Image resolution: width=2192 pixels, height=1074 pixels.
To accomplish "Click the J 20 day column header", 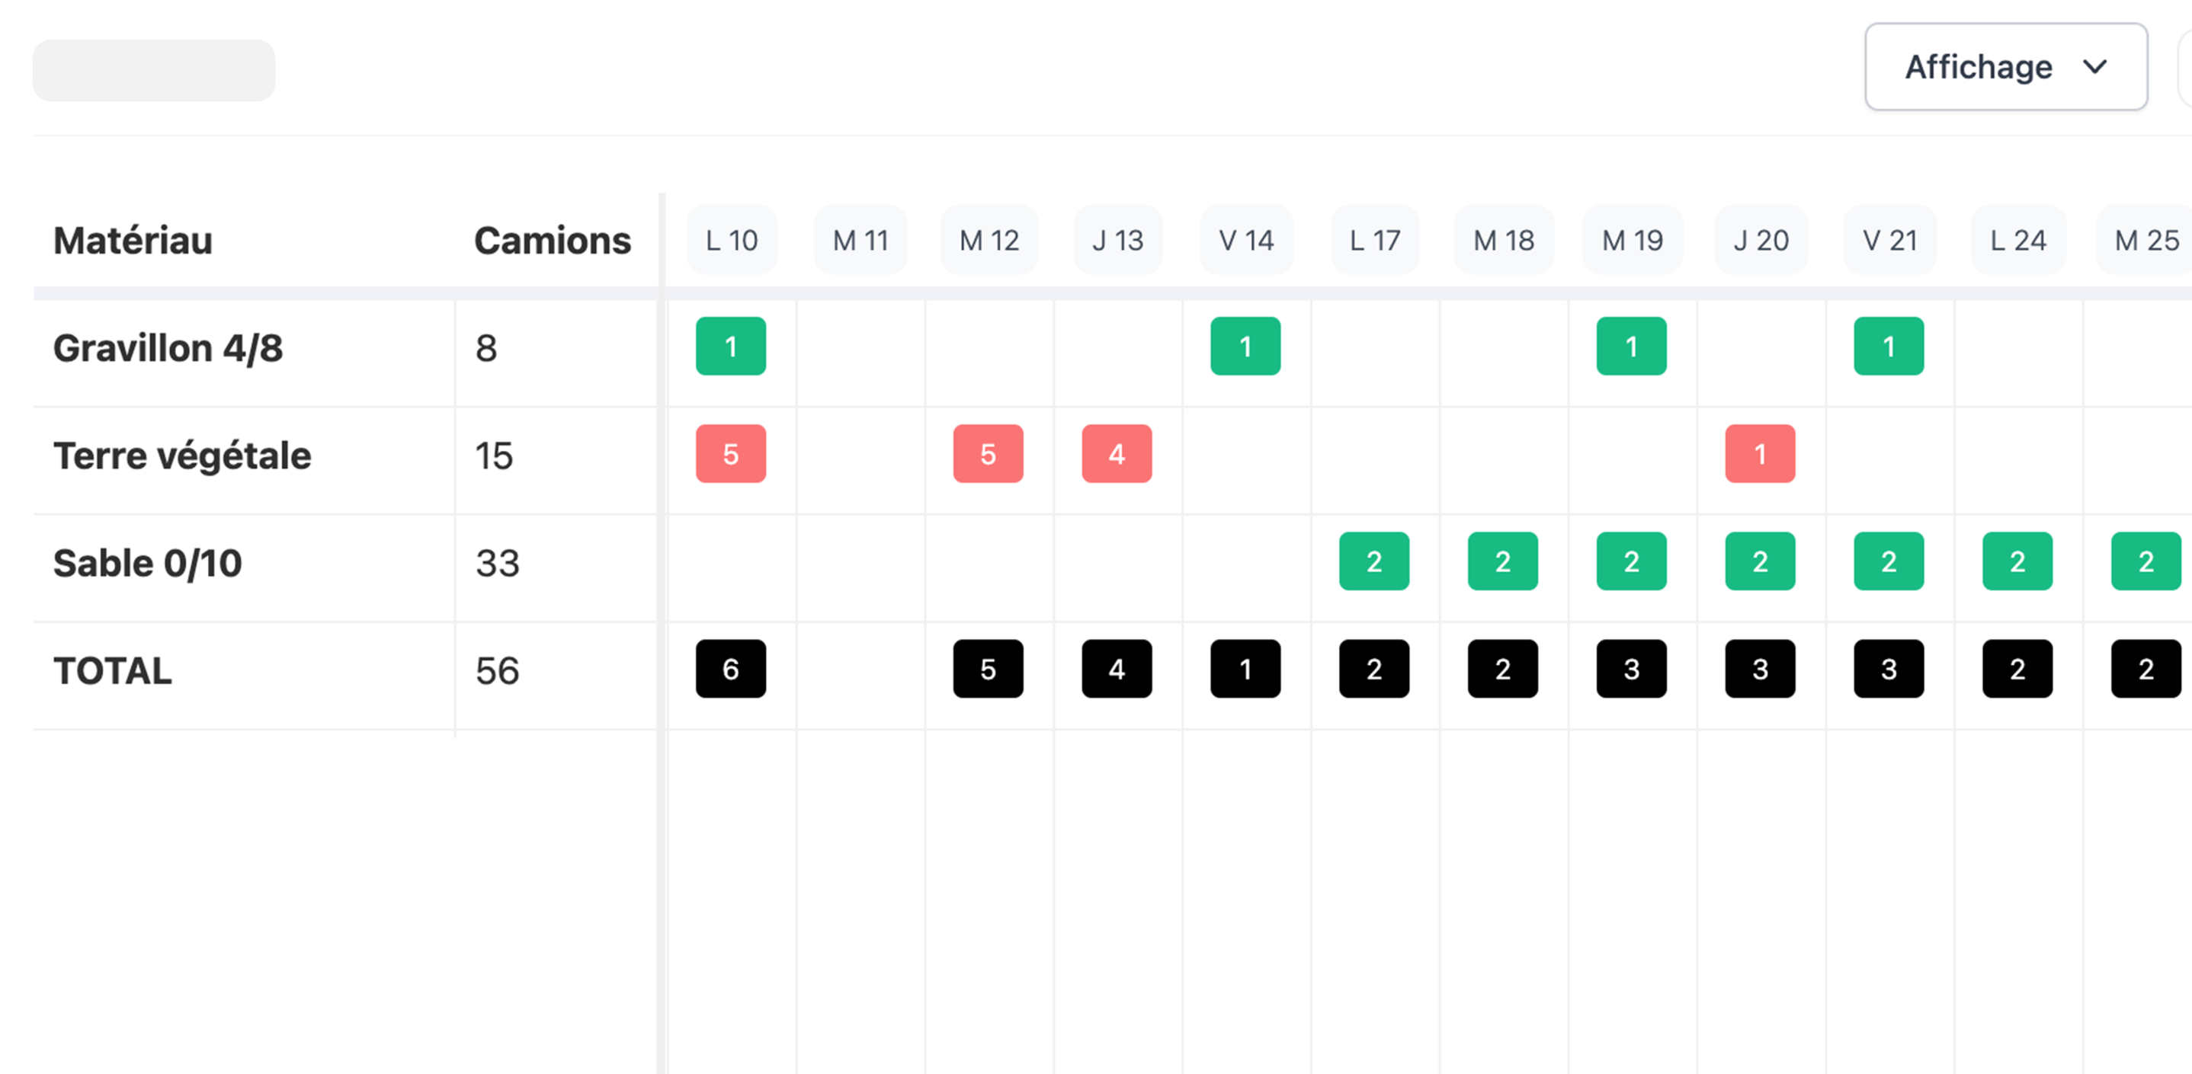I will click(1761, 241).
